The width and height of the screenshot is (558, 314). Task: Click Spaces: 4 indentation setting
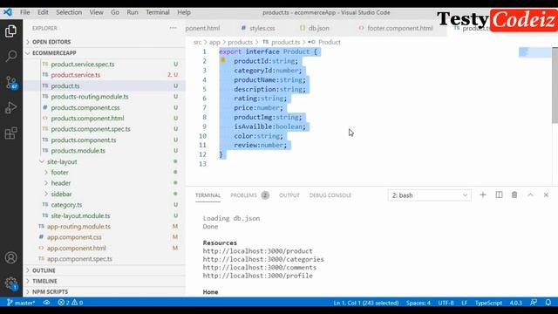418,303
